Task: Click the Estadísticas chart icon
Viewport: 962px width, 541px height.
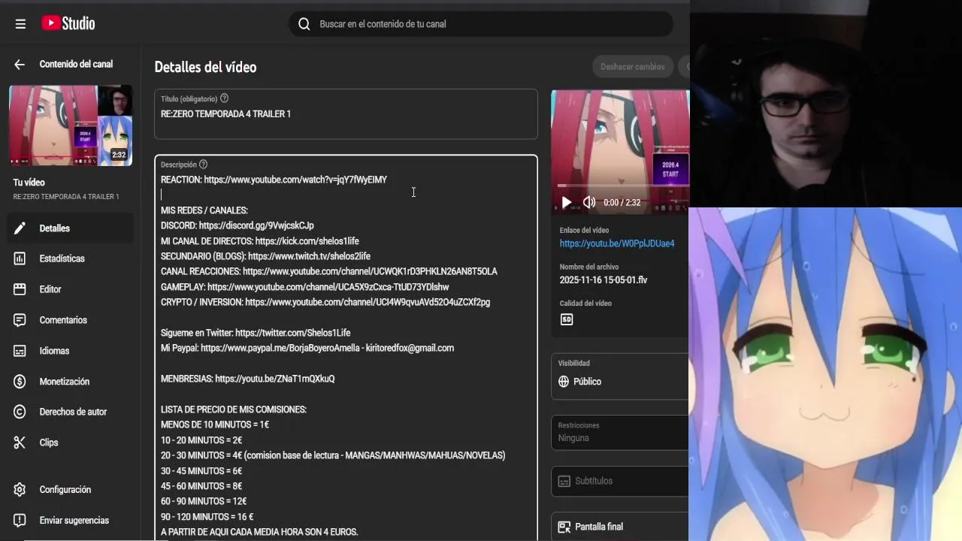Action: pyautogui.click(x=20, y=258)
